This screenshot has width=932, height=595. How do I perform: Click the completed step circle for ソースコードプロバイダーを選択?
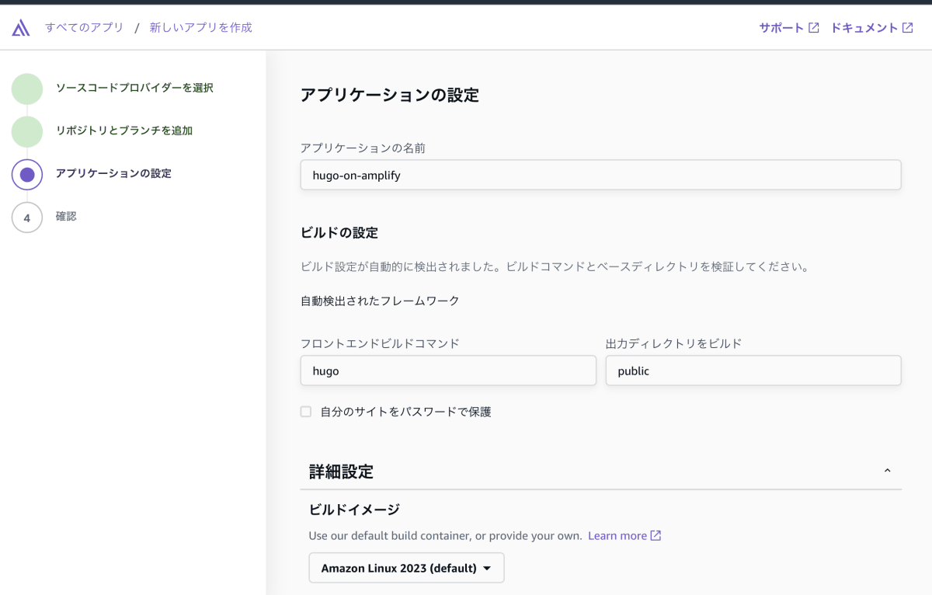pos(27,89)
